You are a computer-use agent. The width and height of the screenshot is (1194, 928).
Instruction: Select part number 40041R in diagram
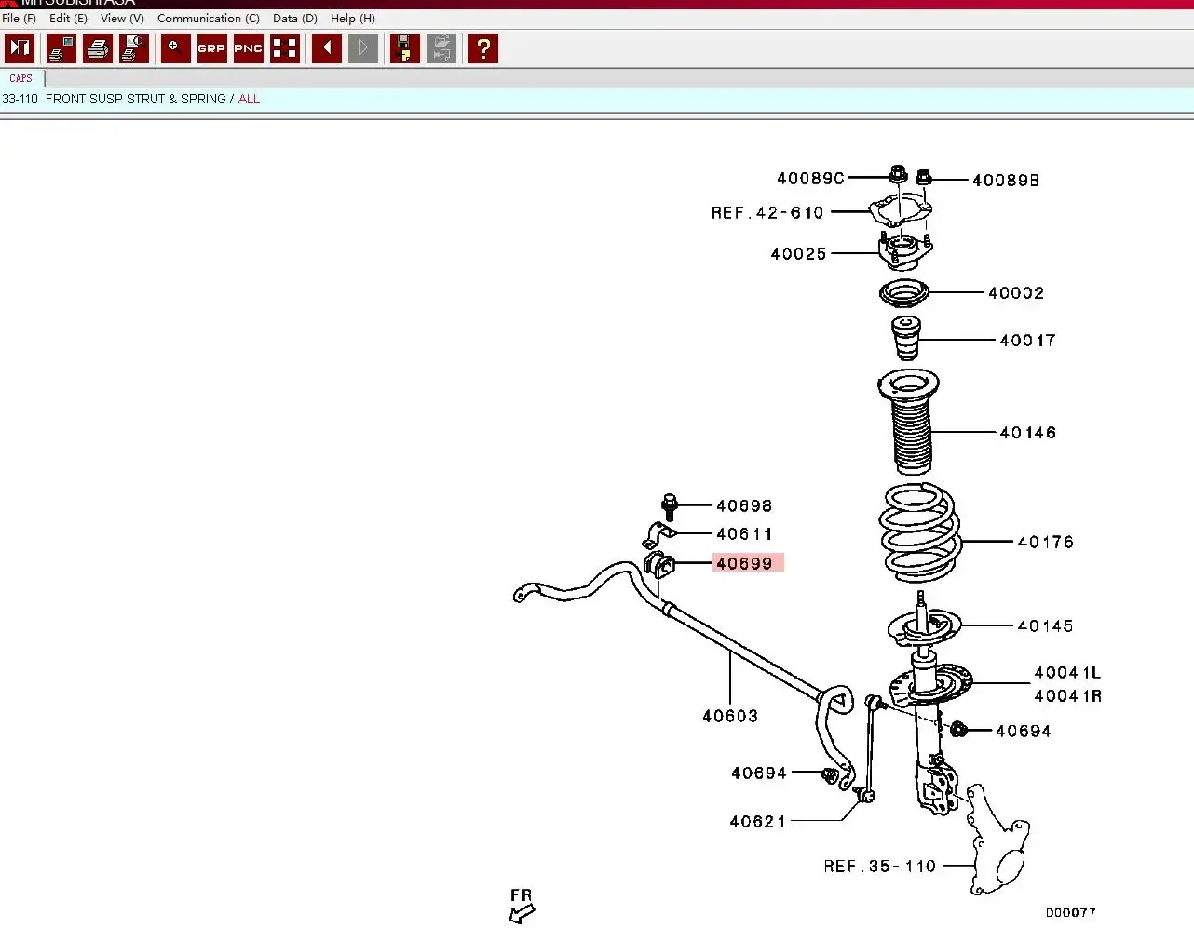coord(1067,696)
